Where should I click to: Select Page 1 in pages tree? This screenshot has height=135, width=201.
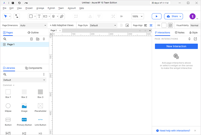[24, 44]
